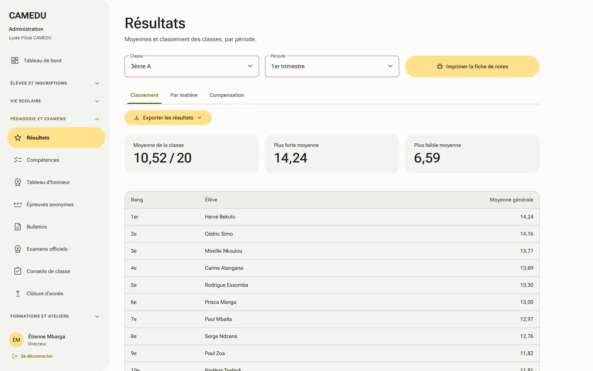The width and height of the screenshot is (593, 371).
Task: Click the download icon on the Exporter button
Action: point(137,118)
